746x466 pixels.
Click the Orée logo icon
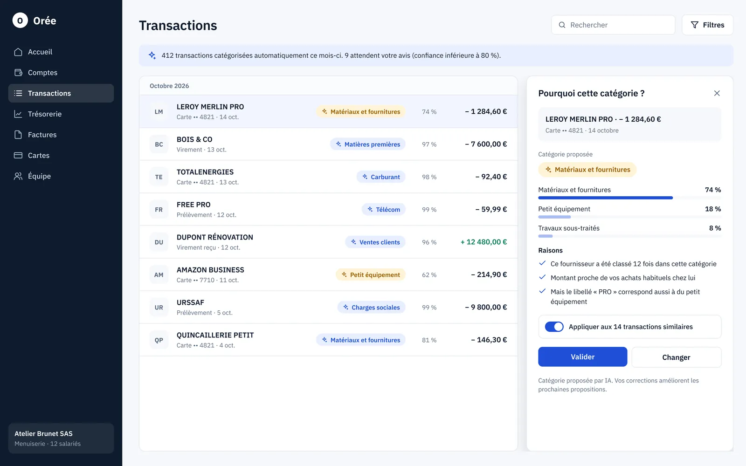click(20, 21)
